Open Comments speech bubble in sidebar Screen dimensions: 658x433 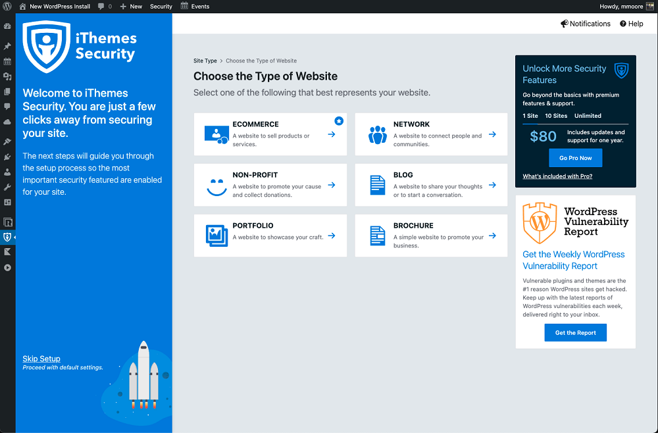[7, 107]
